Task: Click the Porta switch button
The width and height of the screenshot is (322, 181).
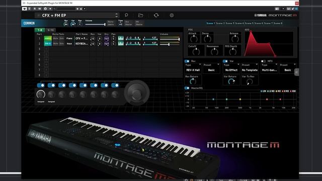Action: 111,23
